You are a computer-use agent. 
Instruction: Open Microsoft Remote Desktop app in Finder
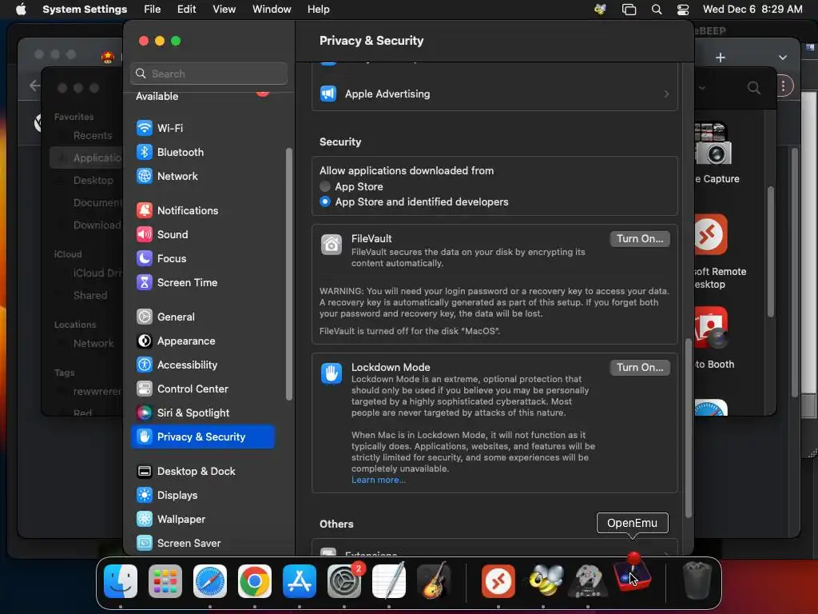710,234
